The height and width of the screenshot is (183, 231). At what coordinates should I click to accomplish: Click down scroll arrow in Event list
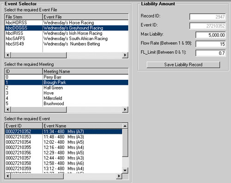(x=125, y=170)
